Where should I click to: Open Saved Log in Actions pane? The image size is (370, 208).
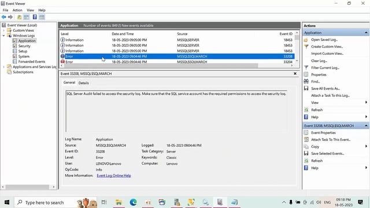coord(324,40)
